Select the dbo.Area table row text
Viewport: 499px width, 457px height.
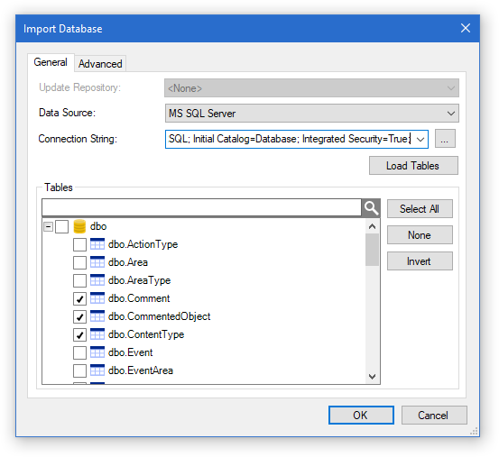click(x=128, y=262)
